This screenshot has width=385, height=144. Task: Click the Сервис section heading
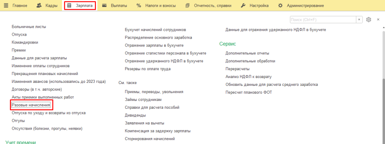pos(227,44)
